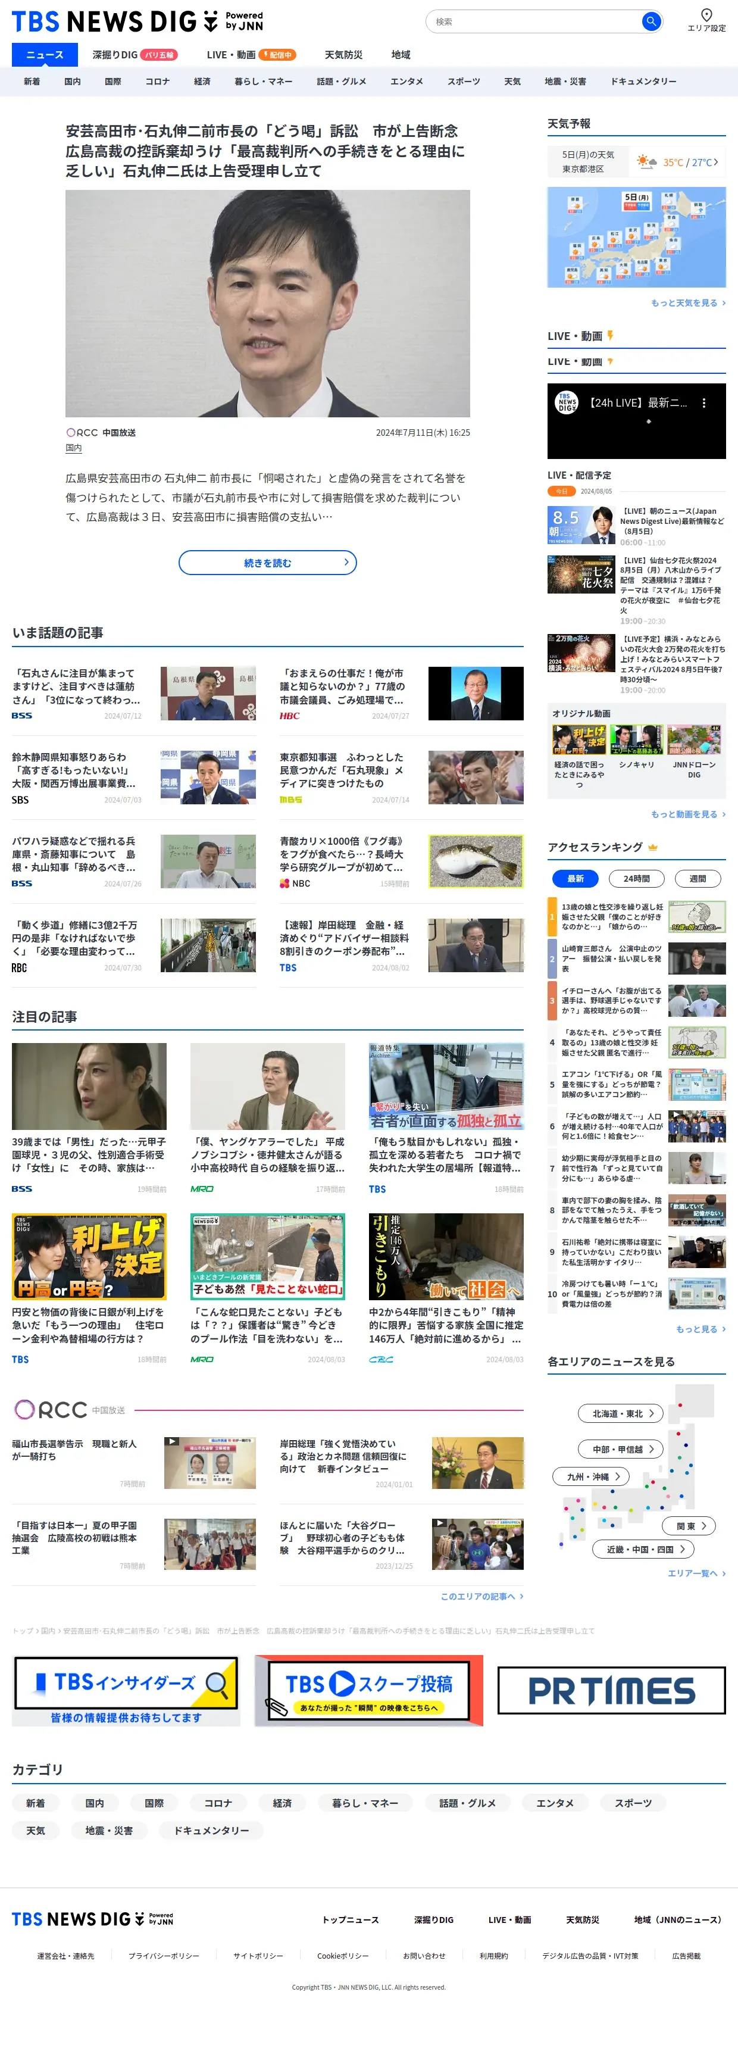Open お問い合わせ footer link

point(424,1956)
